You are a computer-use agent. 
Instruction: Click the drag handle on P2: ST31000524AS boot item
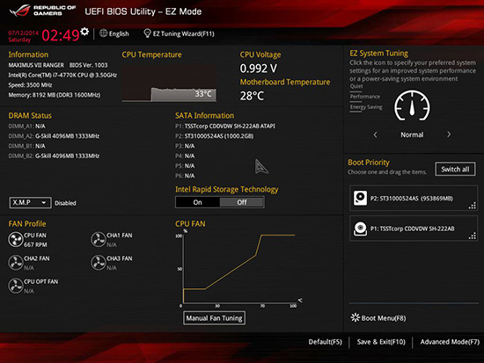473,206
